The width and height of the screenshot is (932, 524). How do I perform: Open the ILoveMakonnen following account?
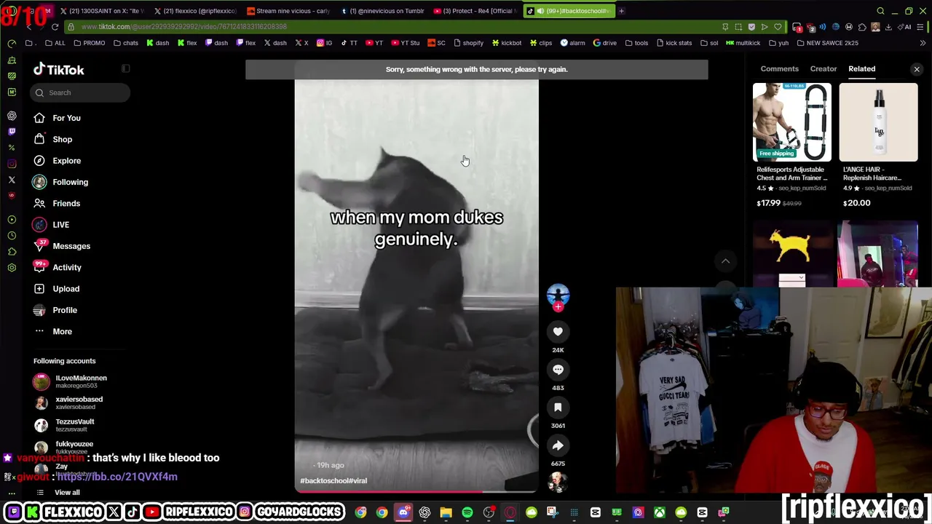70,381
